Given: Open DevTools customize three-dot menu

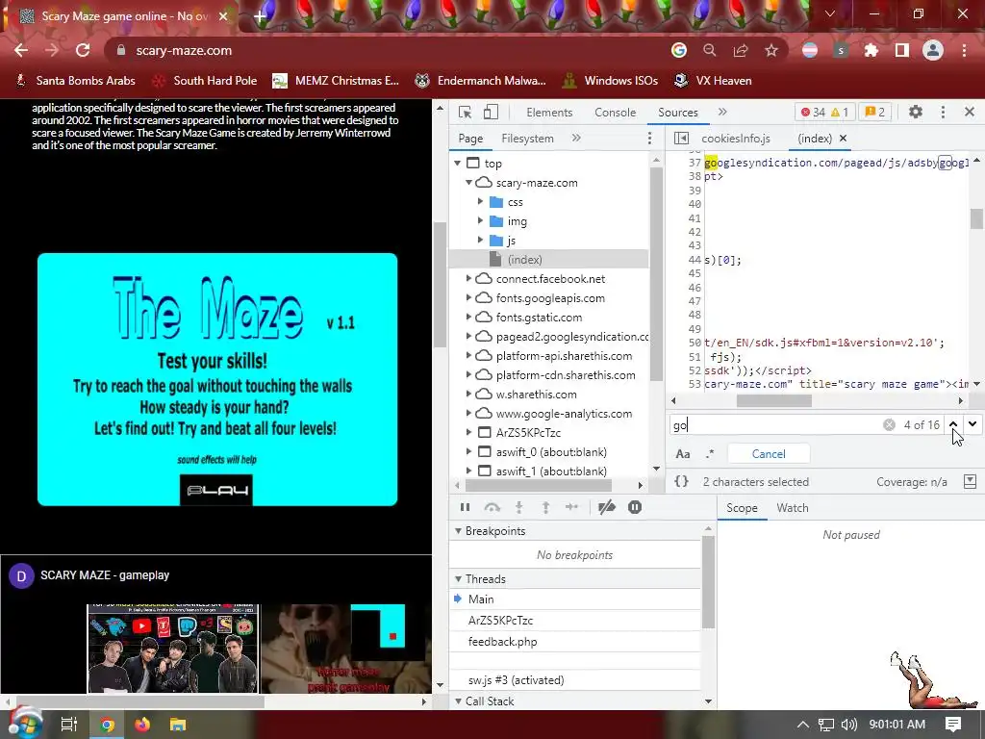Looking at the screenshot, I should pyautogui.click(x=943, y=112).
